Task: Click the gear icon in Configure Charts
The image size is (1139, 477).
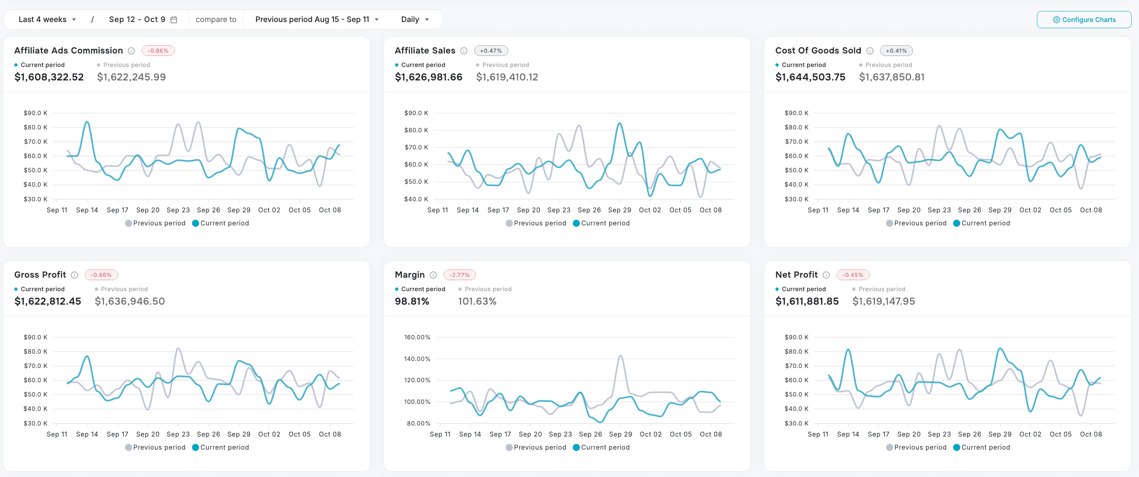Action: [x=1057, y=20]
